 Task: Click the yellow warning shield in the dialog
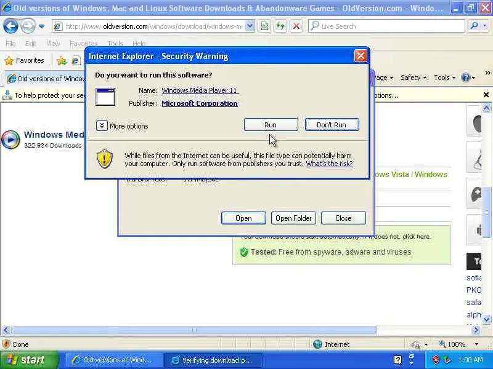104,159
